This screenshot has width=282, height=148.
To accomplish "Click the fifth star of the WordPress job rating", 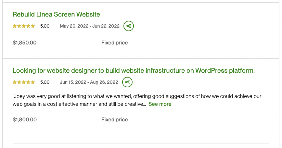I will point(33,82).
